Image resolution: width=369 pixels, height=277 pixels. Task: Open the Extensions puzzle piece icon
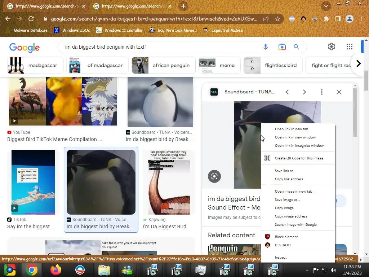coord(326,19)
